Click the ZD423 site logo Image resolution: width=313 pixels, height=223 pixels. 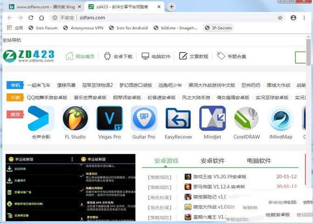[x=29, y=56]
